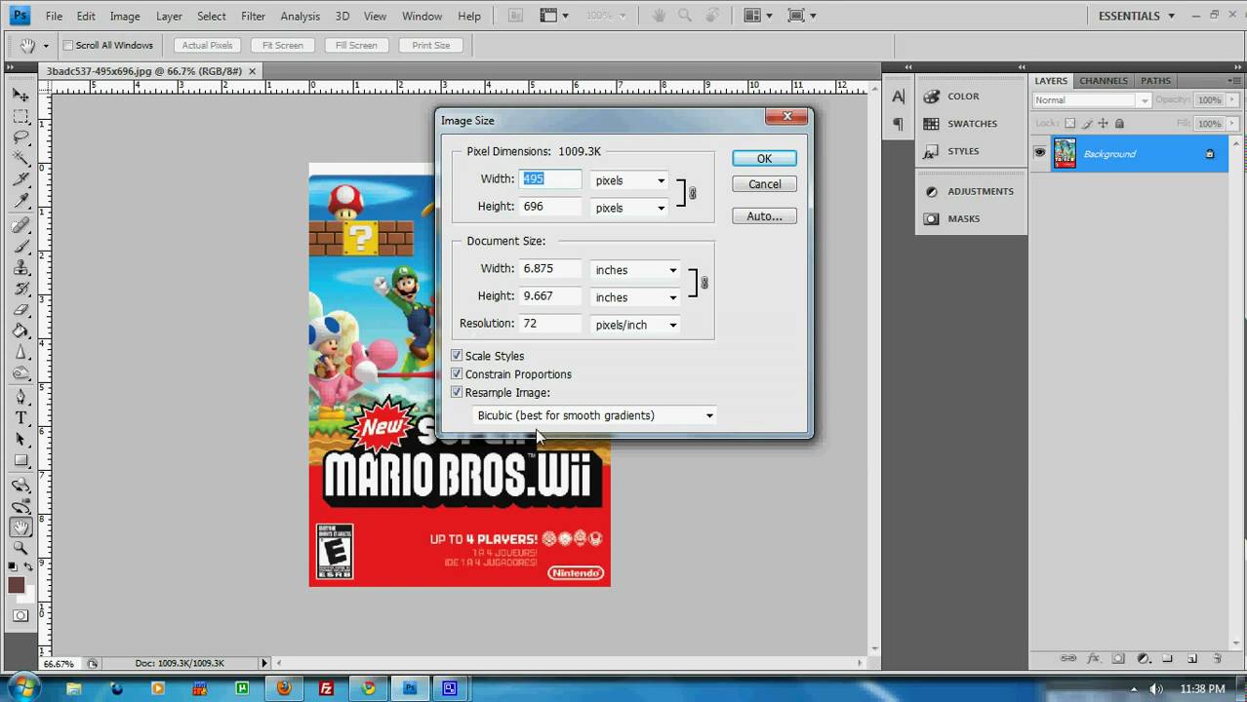Open the Character panel icon
The width and height of the screenshot is (1247, 702).
coord(899,97)
